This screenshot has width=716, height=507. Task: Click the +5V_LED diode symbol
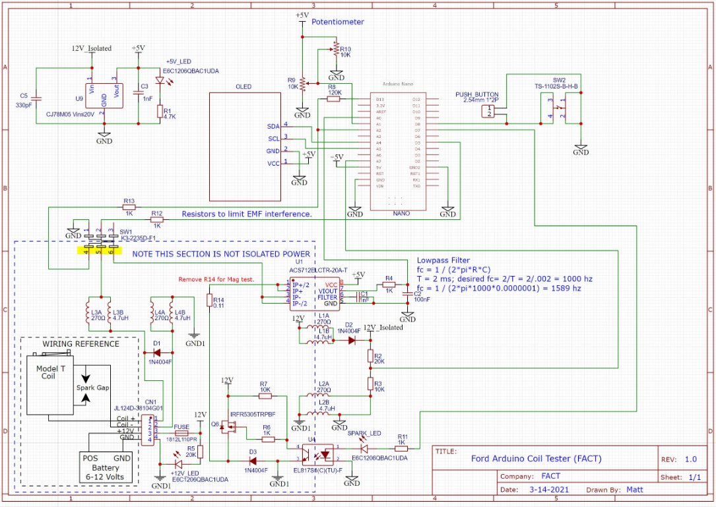pyautogui.click(x=160, y=83)
